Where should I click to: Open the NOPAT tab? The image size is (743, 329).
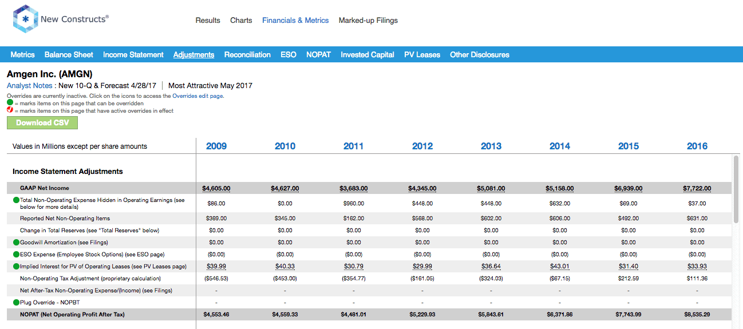click(x=318, y=55)
